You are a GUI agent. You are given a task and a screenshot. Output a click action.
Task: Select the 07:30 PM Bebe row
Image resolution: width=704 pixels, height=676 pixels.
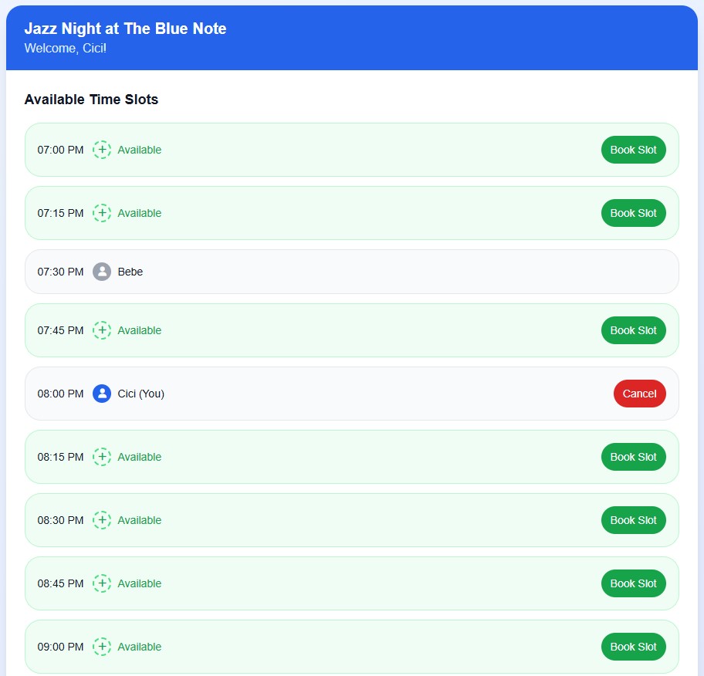[x=351, y=272]
